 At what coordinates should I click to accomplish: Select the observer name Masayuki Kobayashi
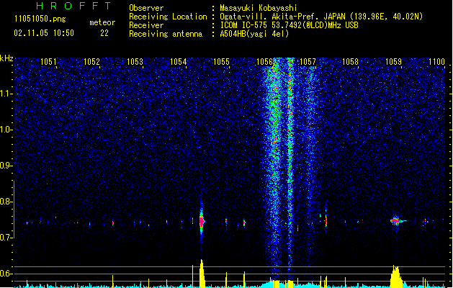click(259, 8)
